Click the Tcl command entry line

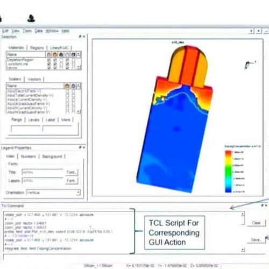[134, 258]
